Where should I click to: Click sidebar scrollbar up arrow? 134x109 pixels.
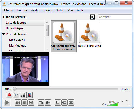coord(47,22)
